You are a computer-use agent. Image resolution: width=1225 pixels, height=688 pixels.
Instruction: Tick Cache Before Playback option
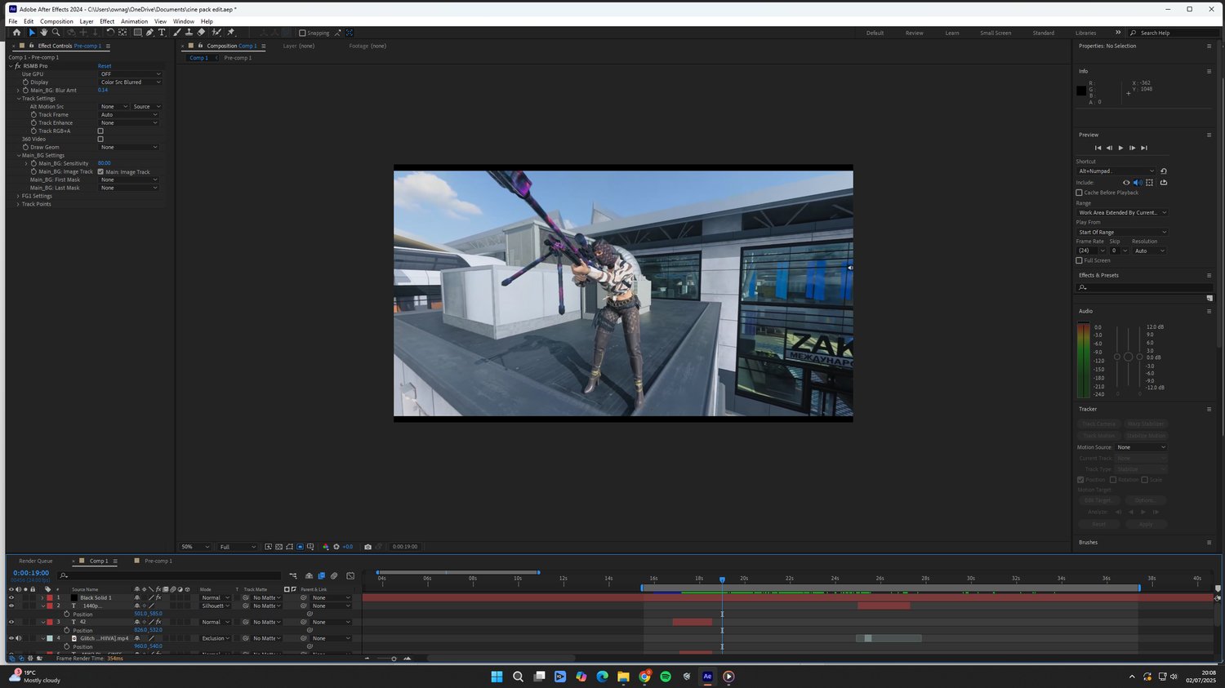tap(1079, 193)
